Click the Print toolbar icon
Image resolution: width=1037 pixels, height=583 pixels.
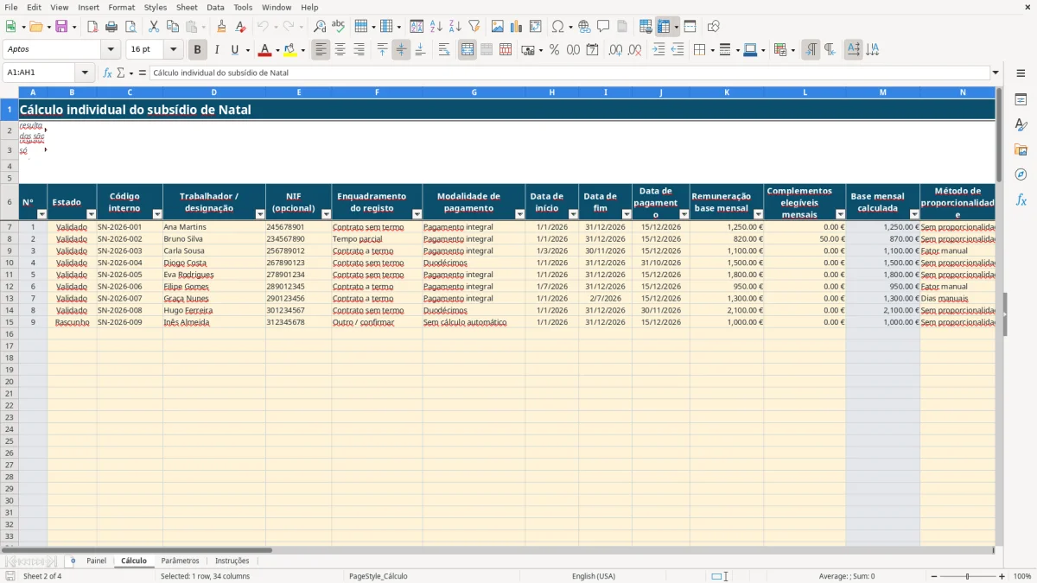click(111, 27)
